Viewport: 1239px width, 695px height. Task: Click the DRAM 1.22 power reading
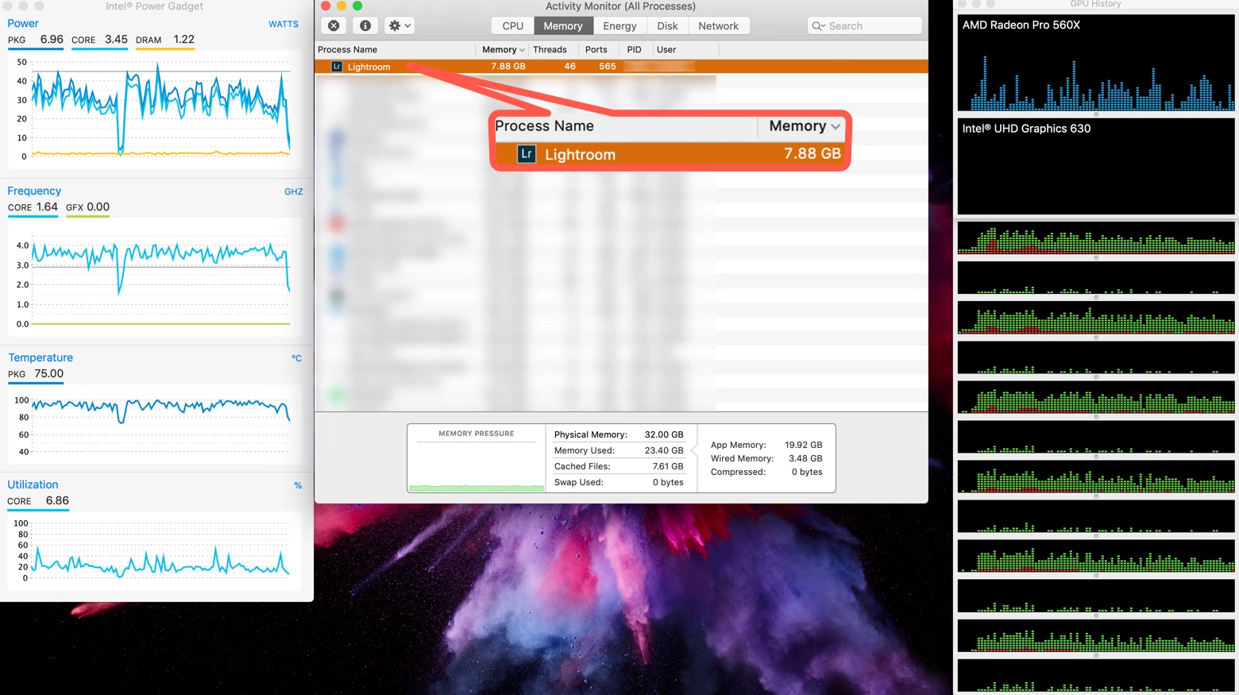165,40
